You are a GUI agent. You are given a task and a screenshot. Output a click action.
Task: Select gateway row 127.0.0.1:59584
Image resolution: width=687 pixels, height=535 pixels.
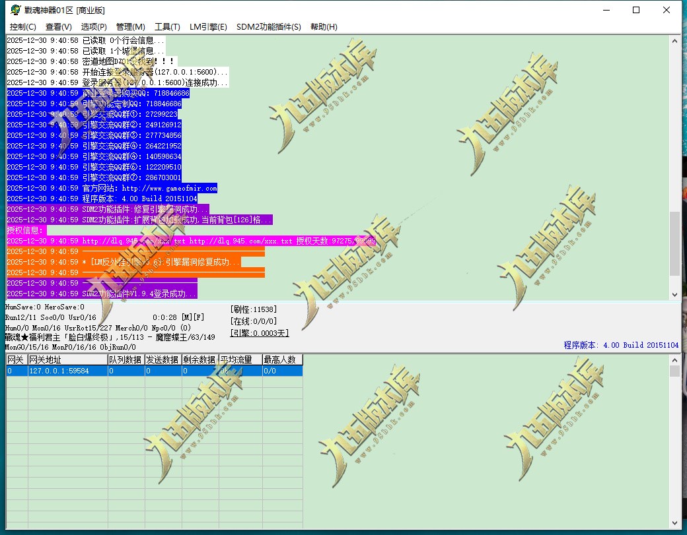[x=154, y=371]
